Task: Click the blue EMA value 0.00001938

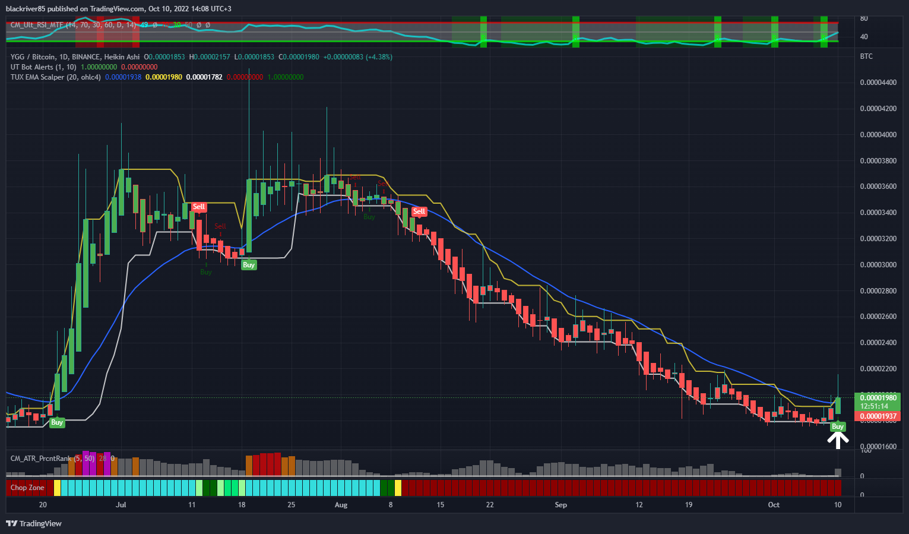Action: [x=123, y=77]
